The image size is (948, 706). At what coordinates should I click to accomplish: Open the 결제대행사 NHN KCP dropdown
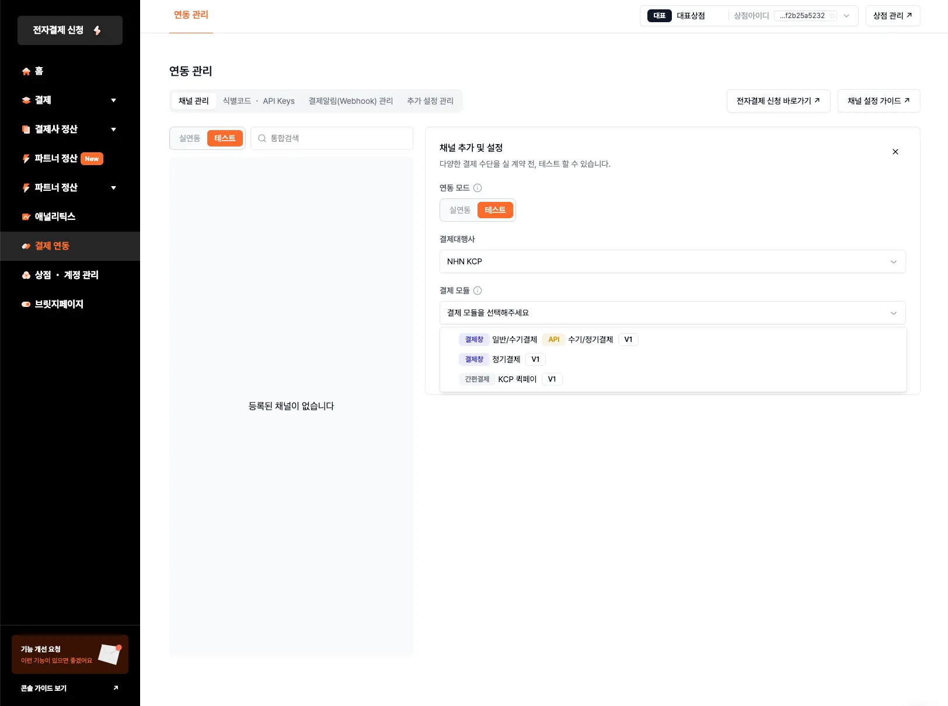coord(672,261)
